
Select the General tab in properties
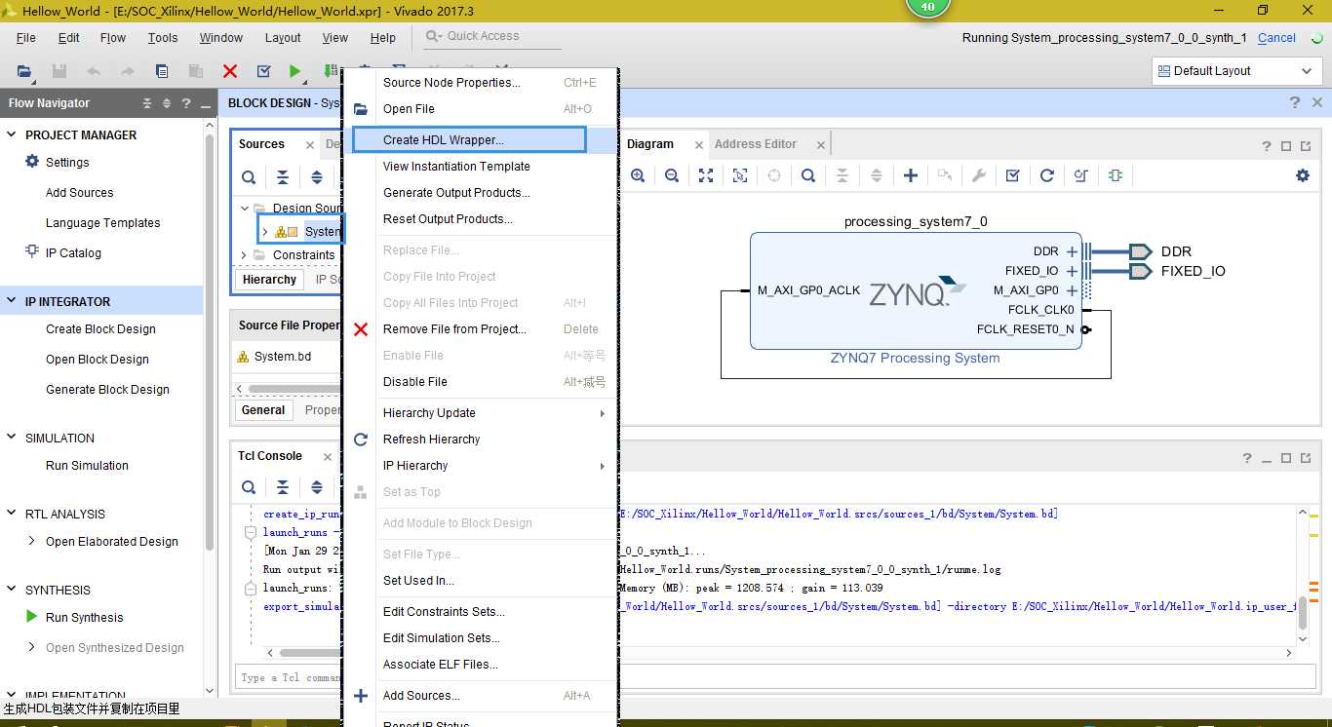263,410
